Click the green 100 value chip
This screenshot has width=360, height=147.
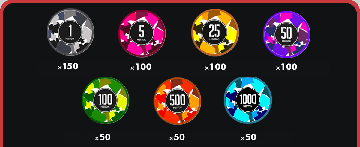106,100
